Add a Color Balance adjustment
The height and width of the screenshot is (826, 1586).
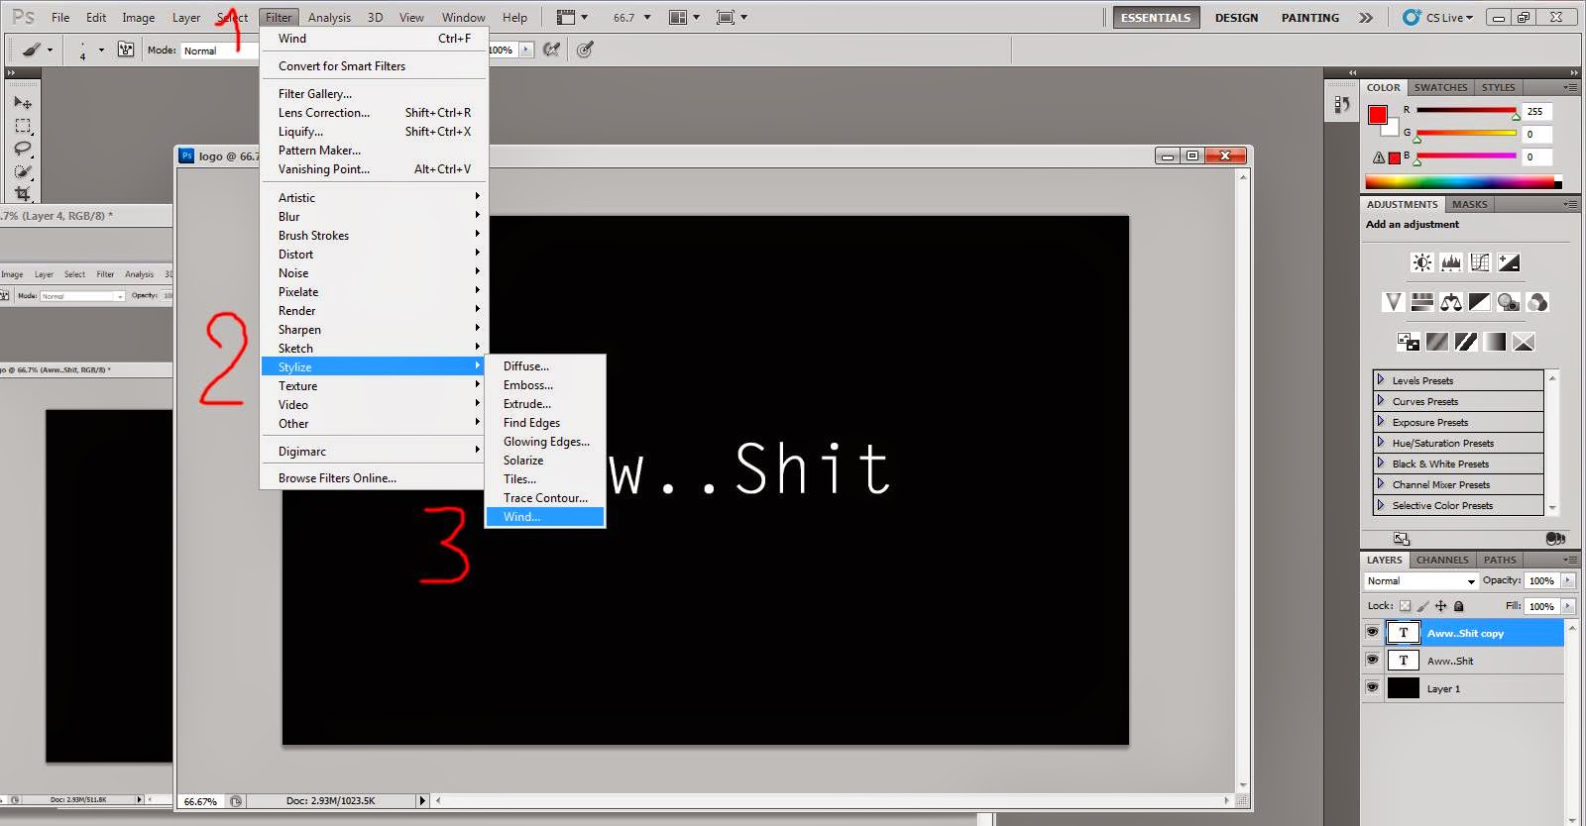(x=1451, y=302)
